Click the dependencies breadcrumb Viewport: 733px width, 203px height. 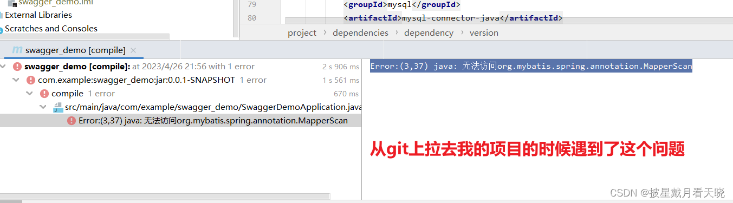360,32
